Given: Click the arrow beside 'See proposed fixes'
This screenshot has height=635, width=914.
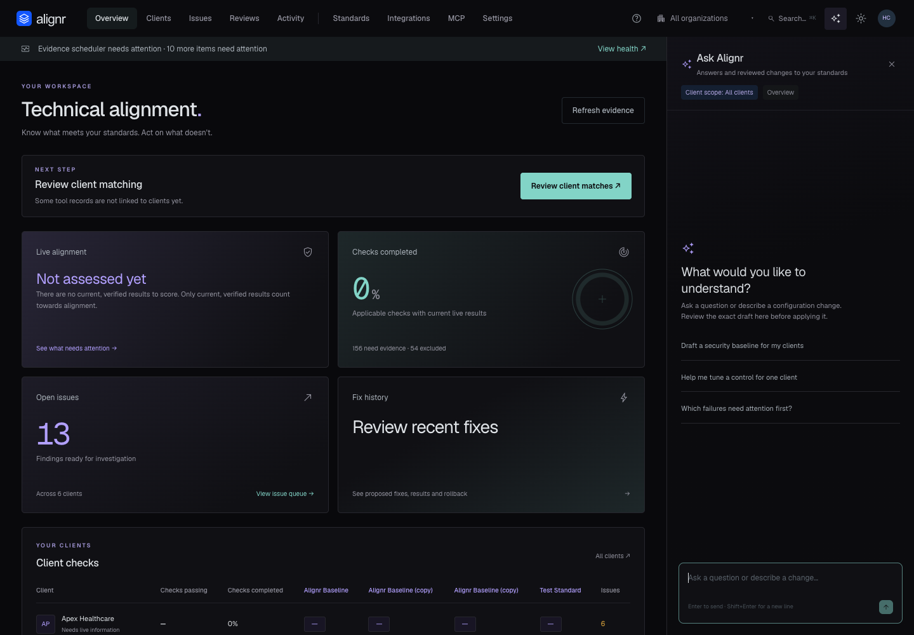Looking at the screenshot, I should click(x=627, y=493).
